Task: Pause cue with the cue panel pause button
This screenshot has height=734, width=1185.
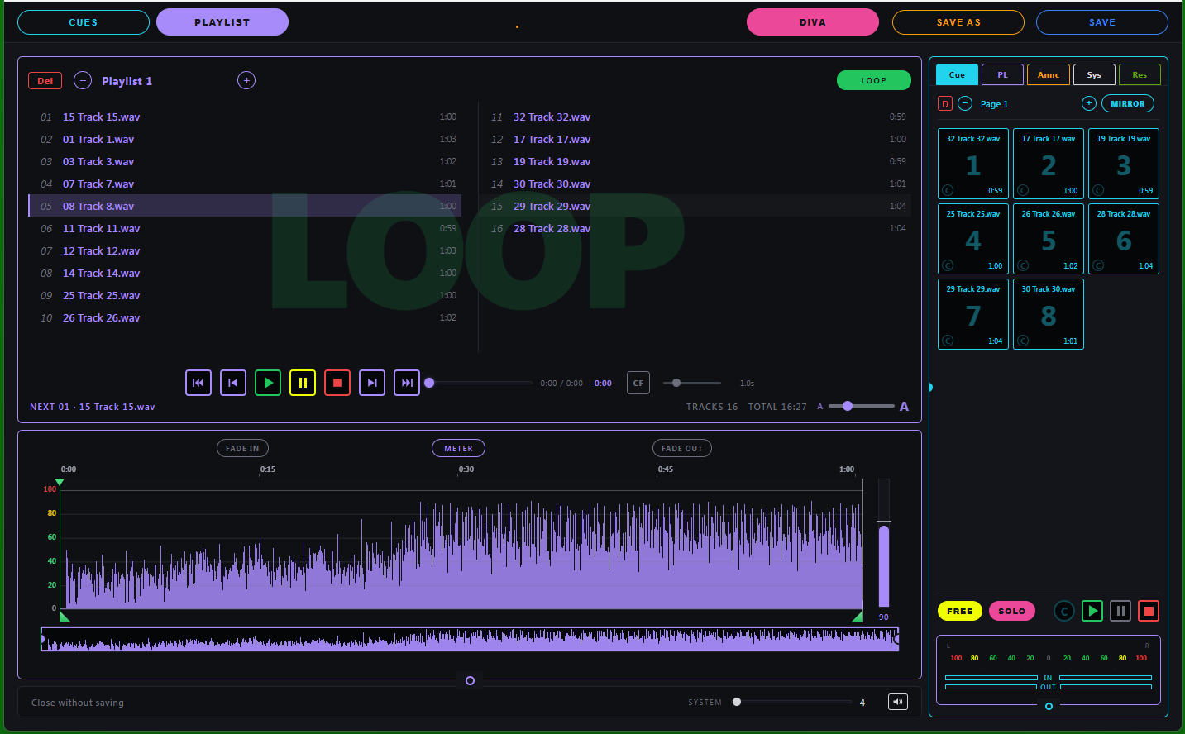Action: tap(1120, 611)
